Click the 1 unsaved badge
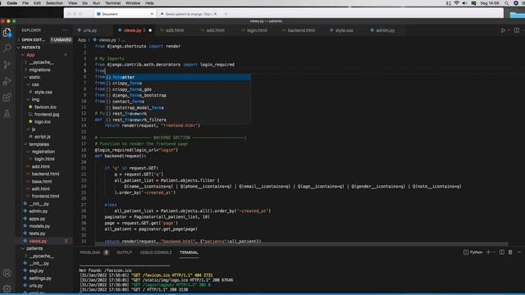 point(61,40)
